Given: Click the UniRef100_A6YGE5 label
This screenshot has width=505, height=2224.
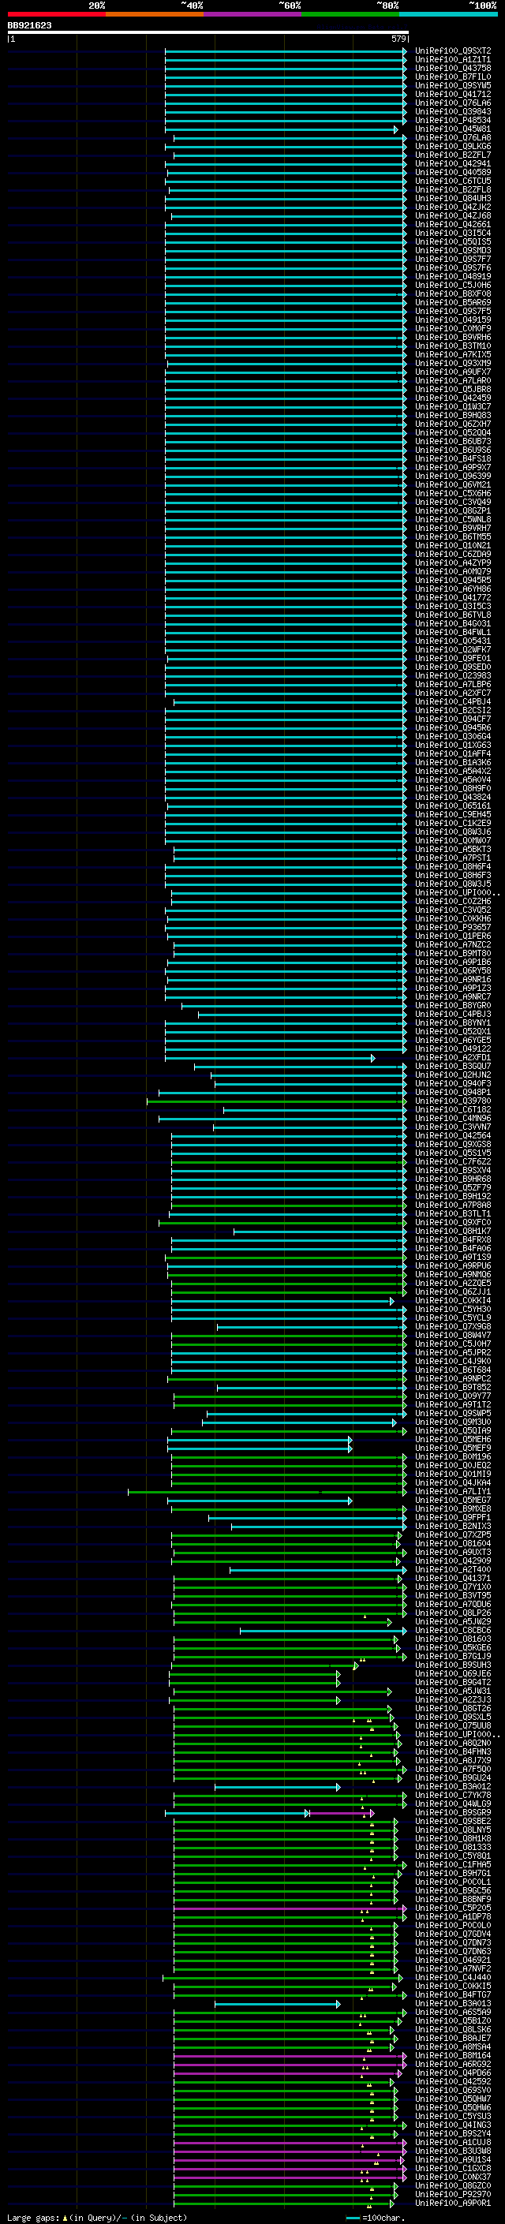Looking at the screenshot, I should click(453, 1041).
